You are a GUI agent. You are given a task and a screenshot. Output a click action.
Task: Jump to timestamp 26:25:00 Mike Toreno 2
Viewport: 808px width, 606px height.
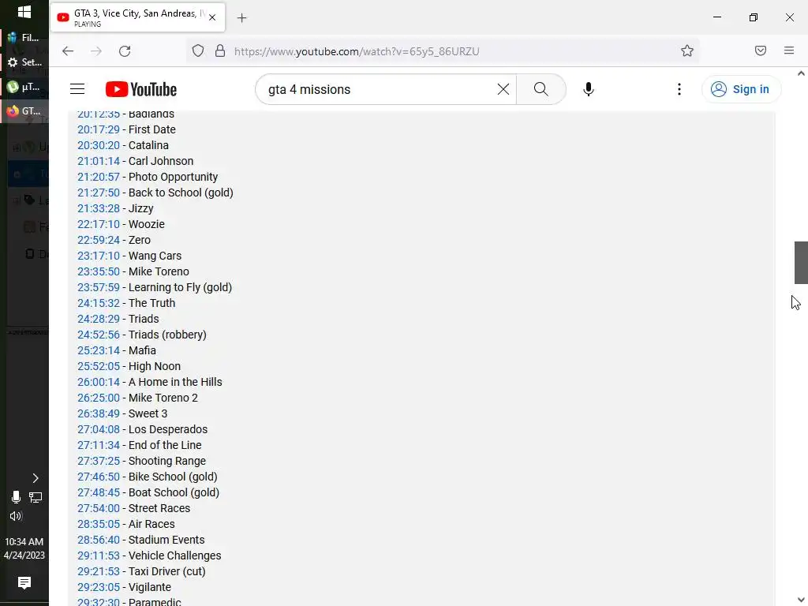click(99, 398)
